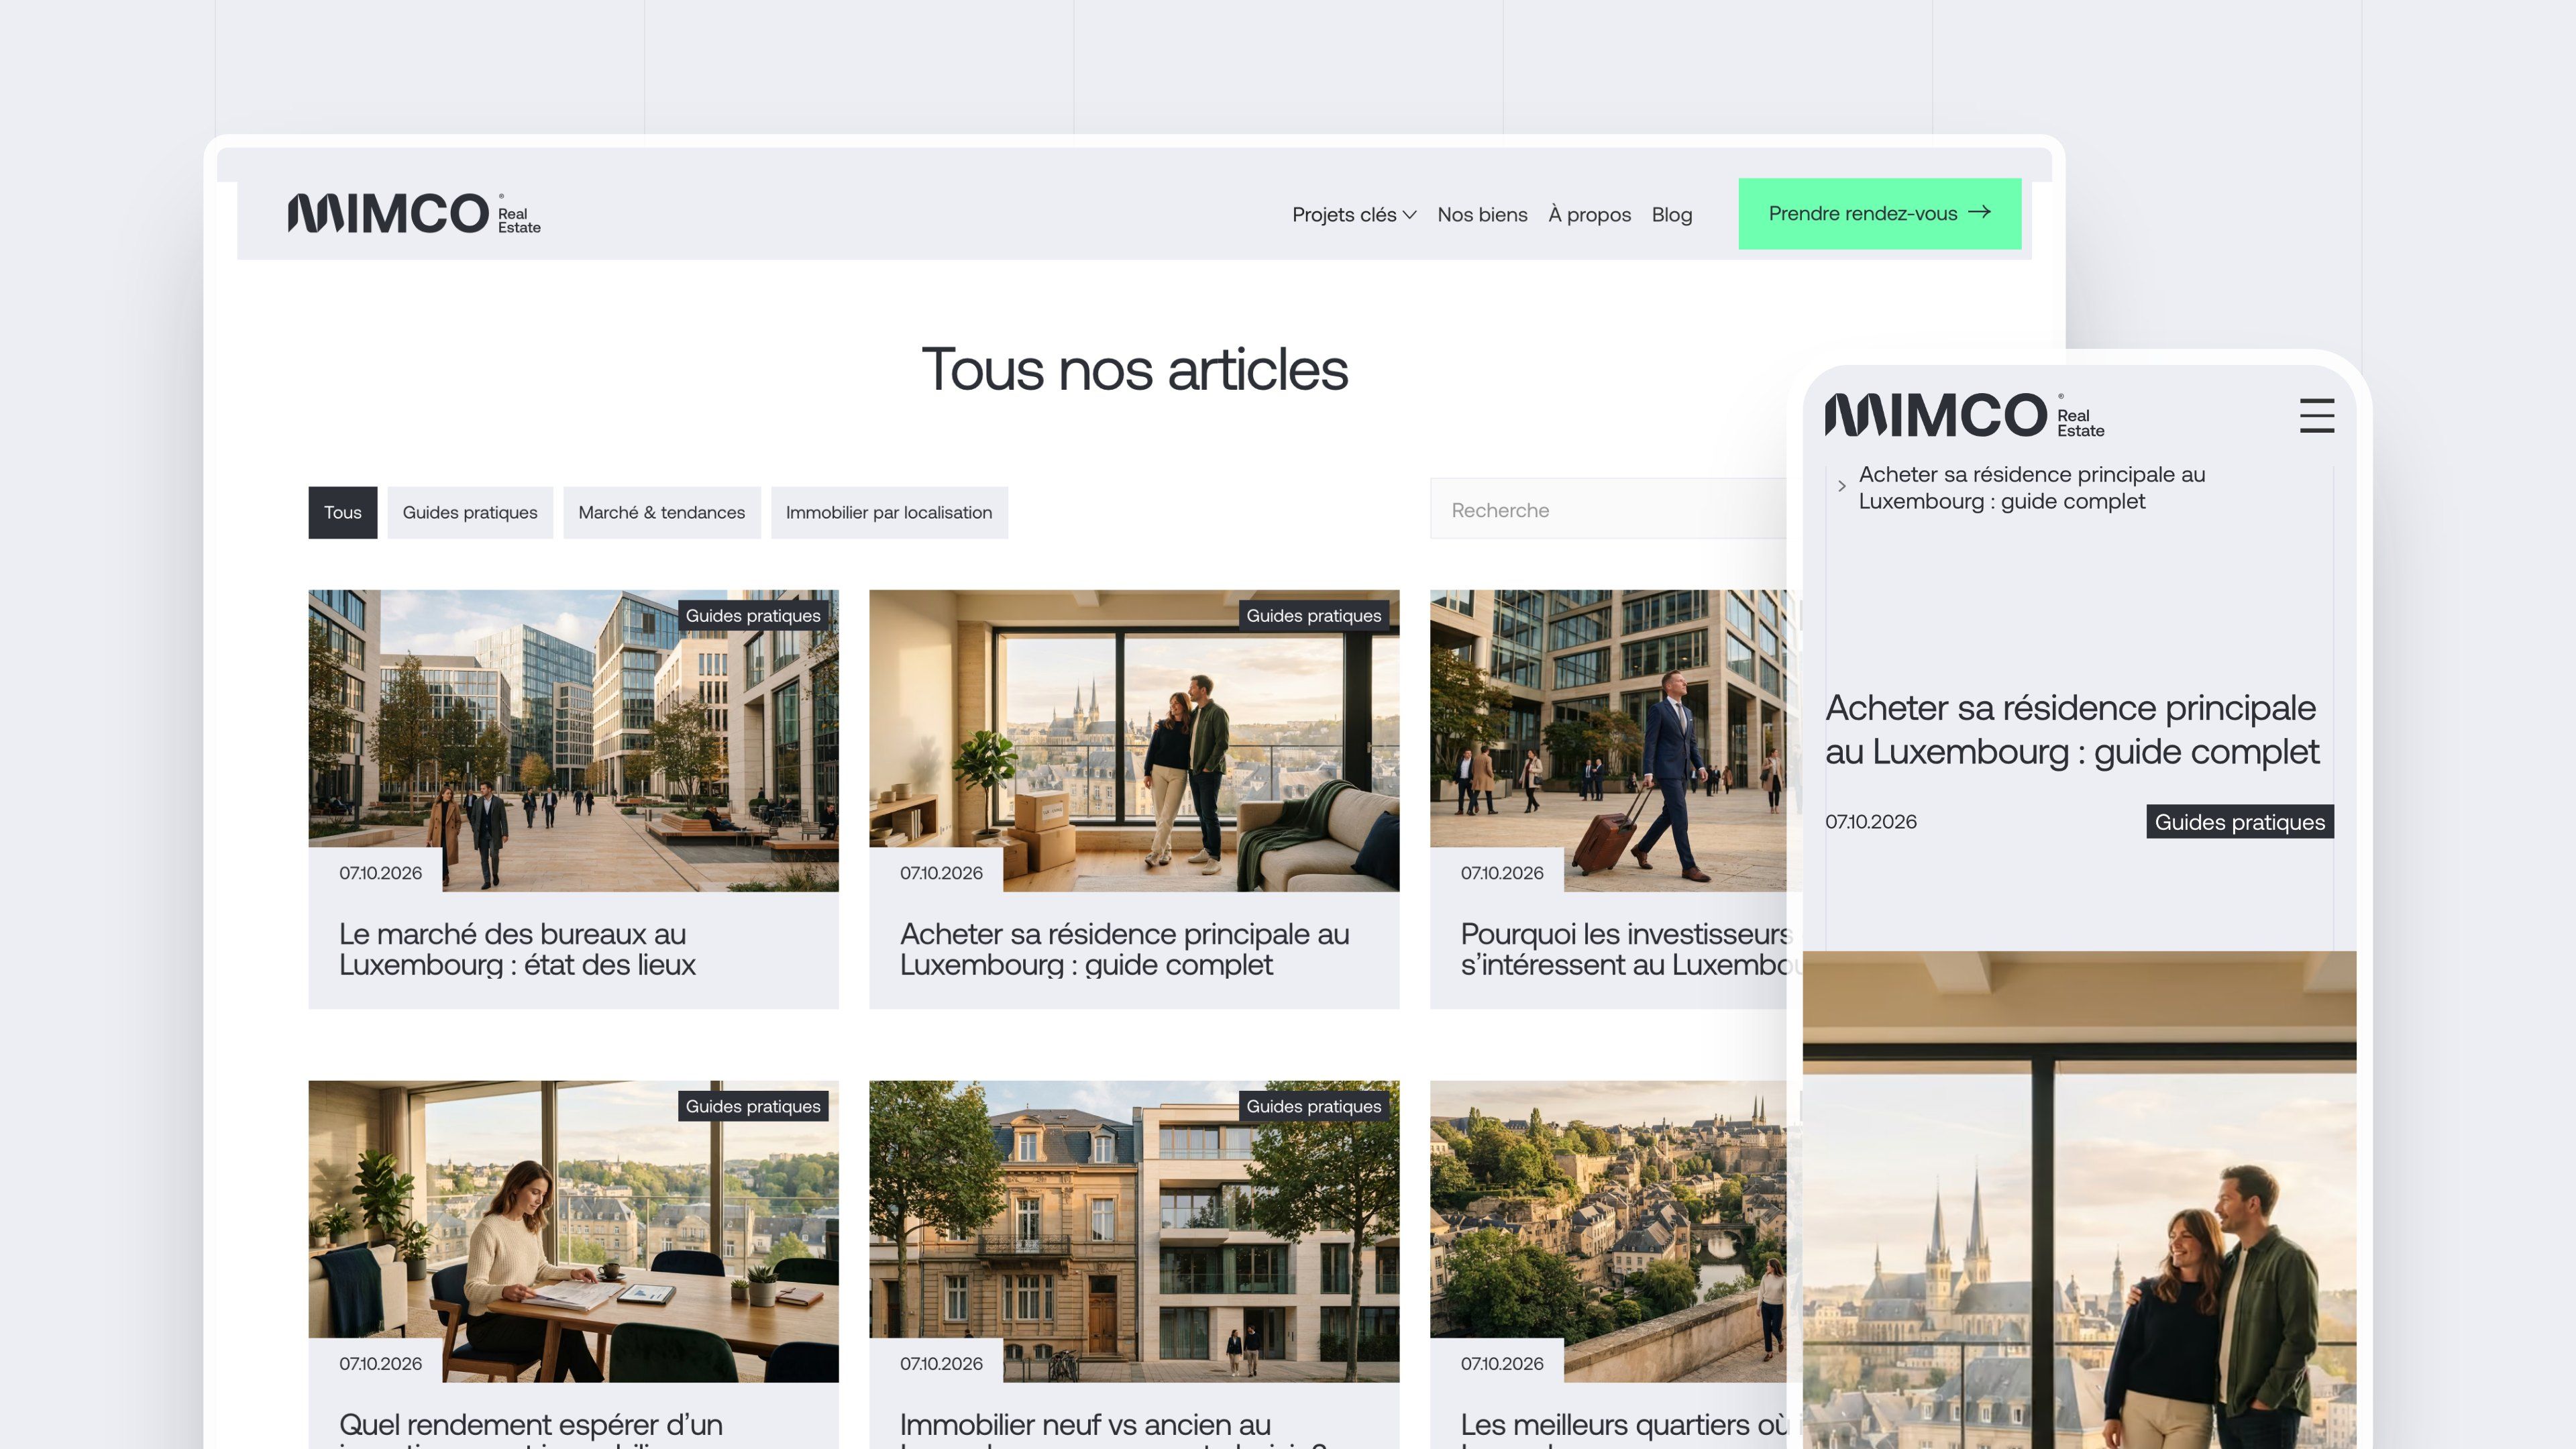This screenshot has height=1449, width=2576.
Task: Click Prendre rendez-vous button
Action: (1879, 213)
